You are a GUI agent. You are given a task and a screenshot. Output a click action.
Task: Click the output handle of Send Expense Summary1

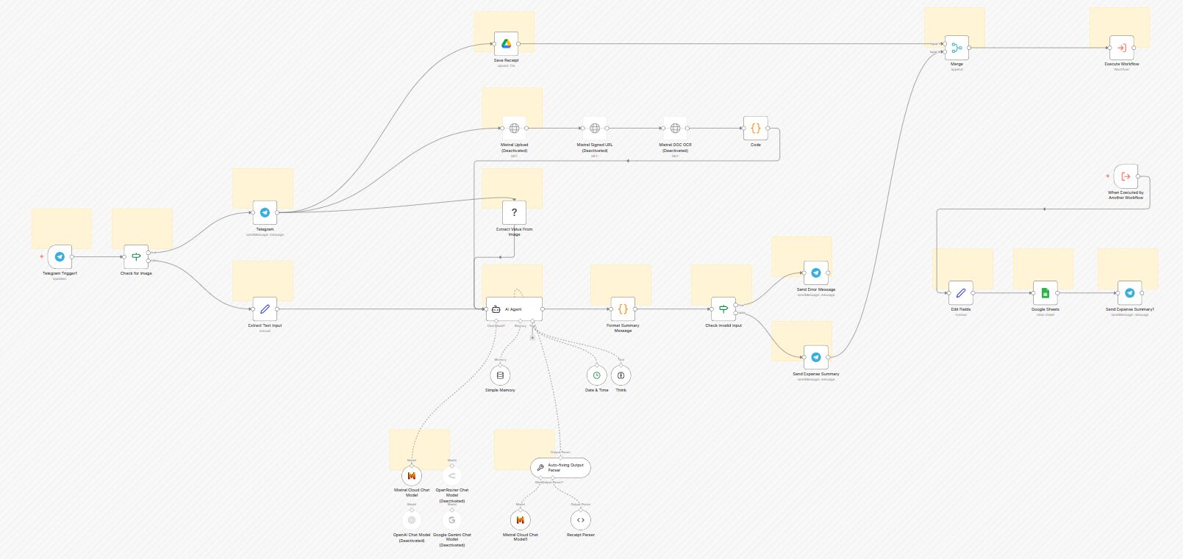tap(1142, 293)
